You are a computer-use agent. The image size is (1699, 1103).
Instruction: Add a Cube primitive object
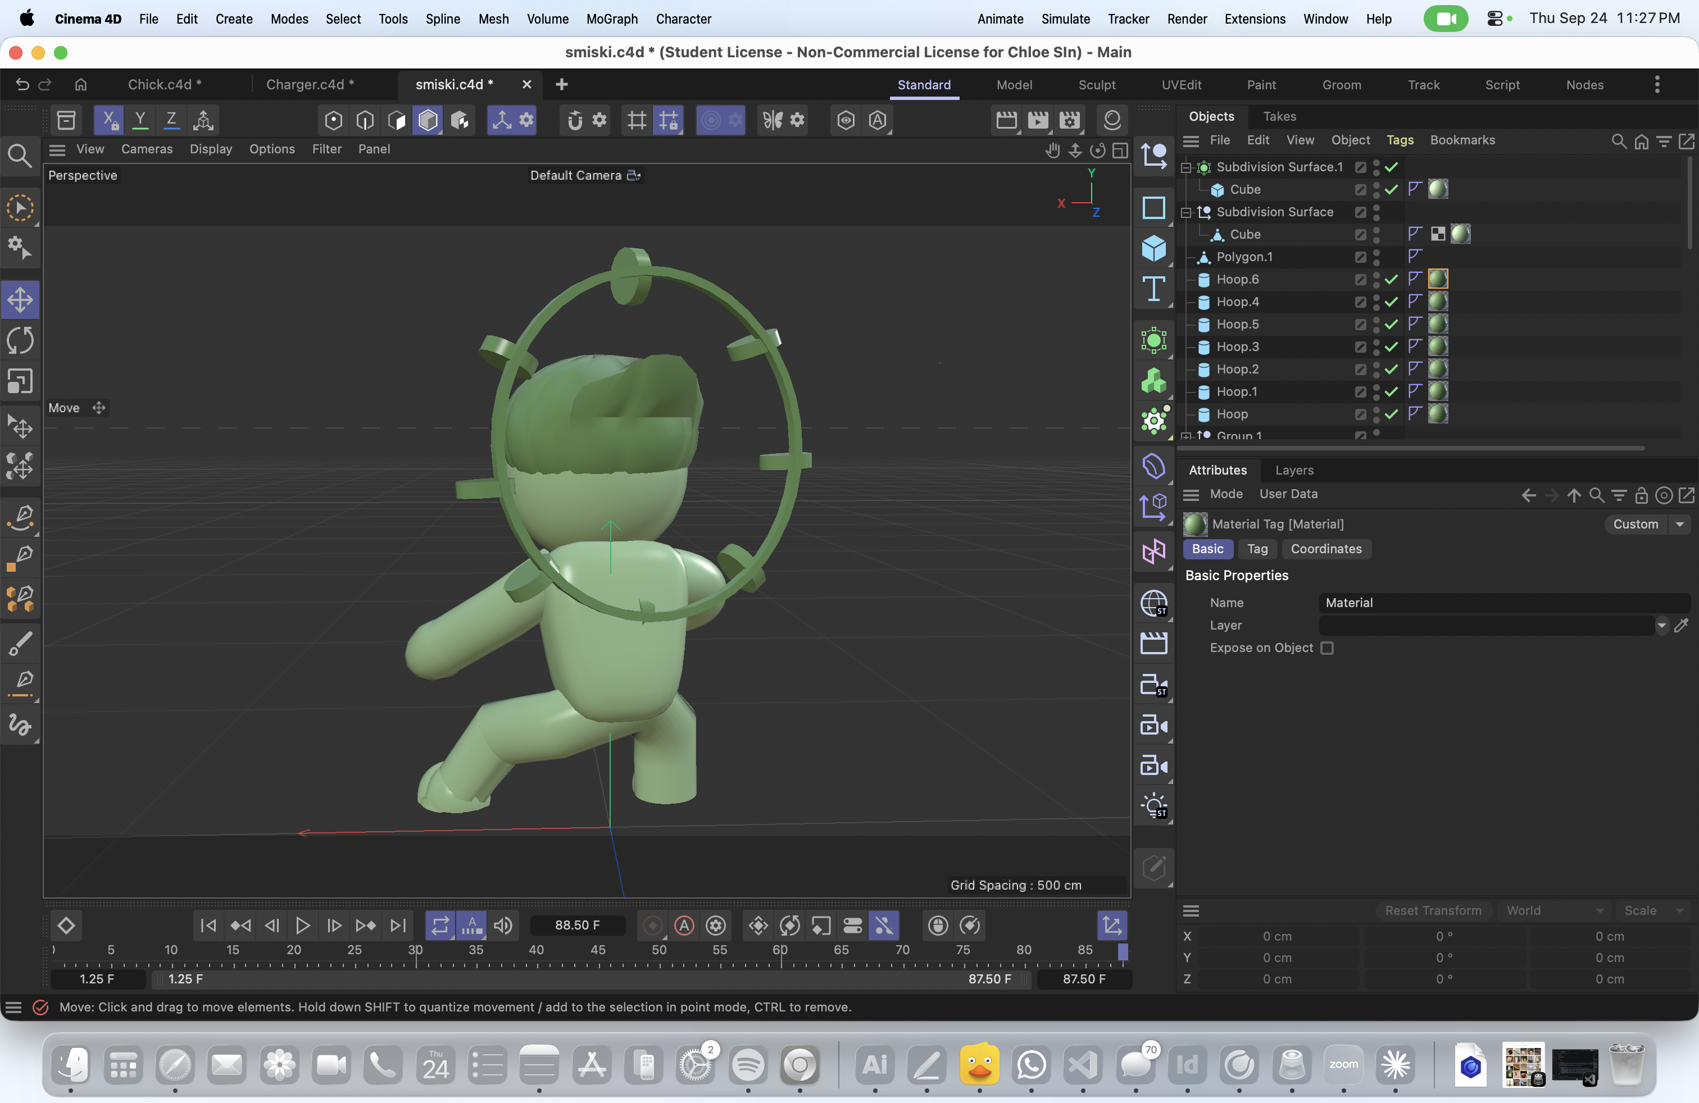point(1153,248)
